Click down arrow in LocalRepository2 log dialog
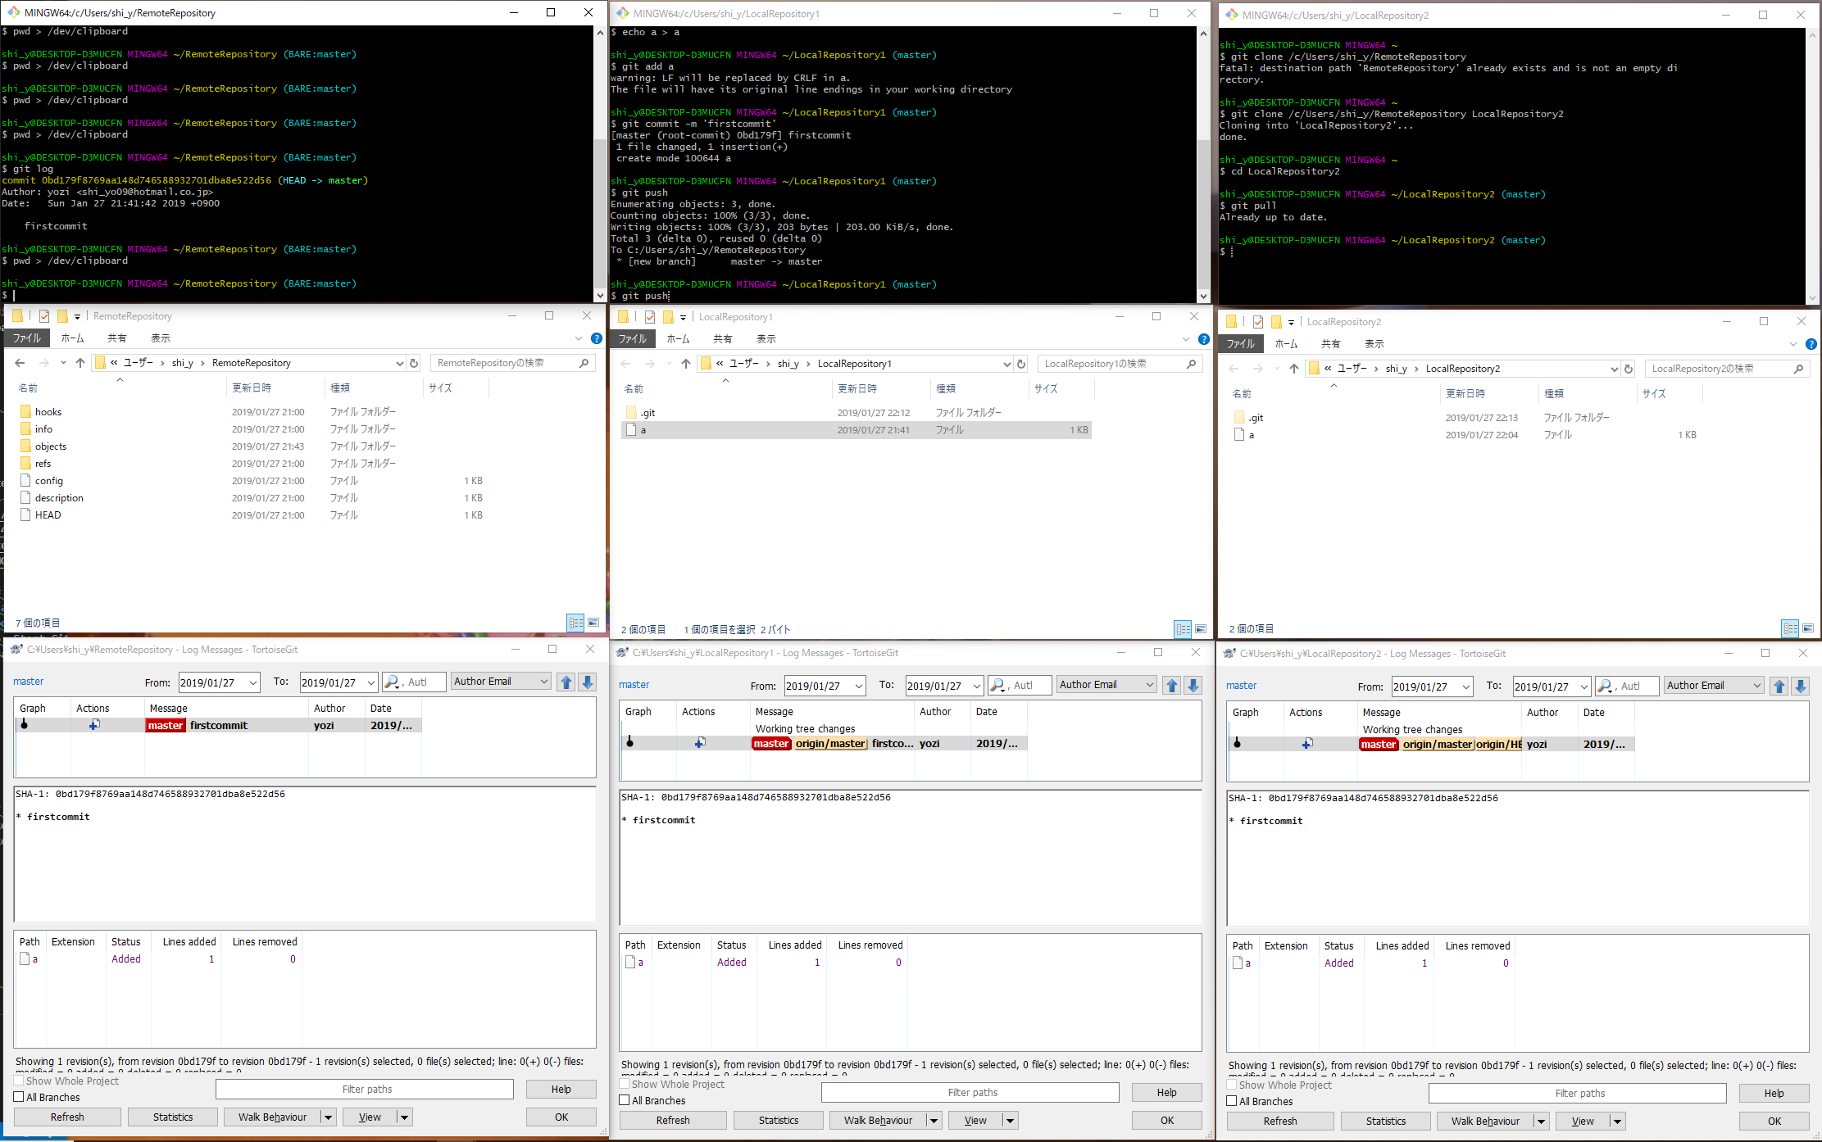 1801,686
